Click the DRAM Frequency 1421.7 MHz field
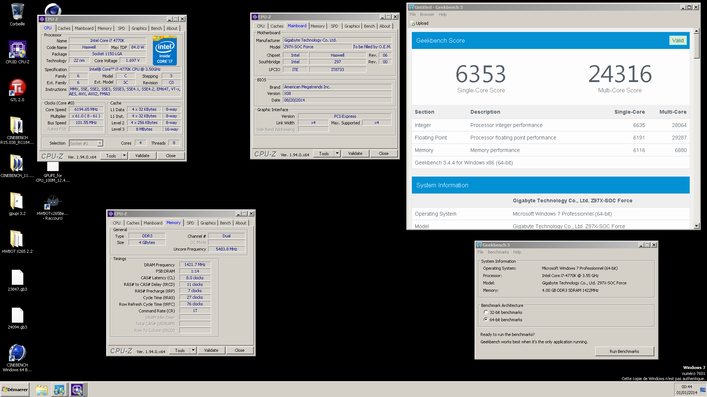This screenshot has width=707, height=397. [195, 265]
